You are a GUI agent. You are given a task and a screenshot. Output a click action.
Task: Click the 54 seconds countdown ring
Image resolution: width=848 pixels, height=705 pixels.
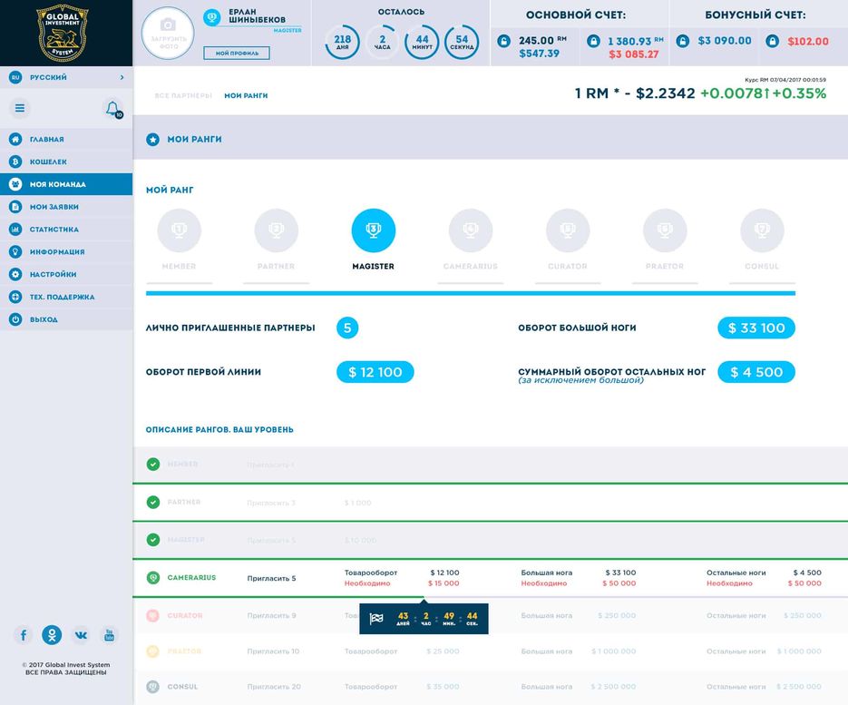coord(462,43)
